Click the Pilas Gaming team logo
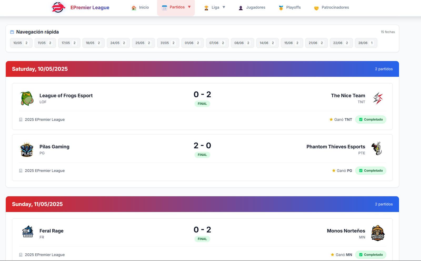The height and width of the screenshot is (261, 421). point(26,149)
